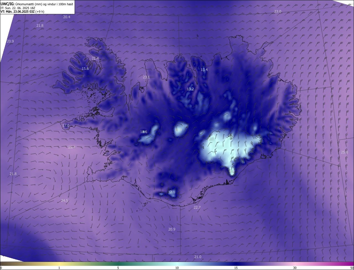Click the 24.5 value label
The width and height of the screenshot is (354, 270).
tap(64, 201)
